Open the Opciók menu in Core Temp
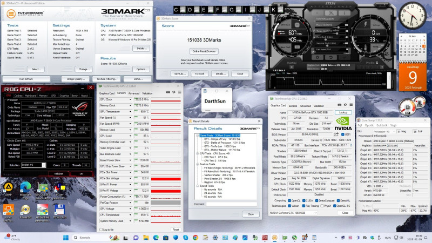432x243 pixels. click(369, 125)
